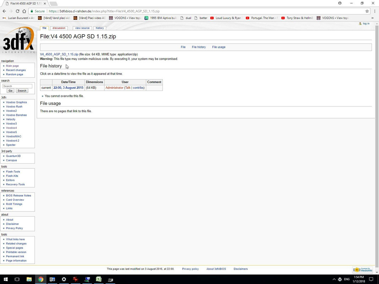
Task: Click the address bar URL
Action: 104,11
